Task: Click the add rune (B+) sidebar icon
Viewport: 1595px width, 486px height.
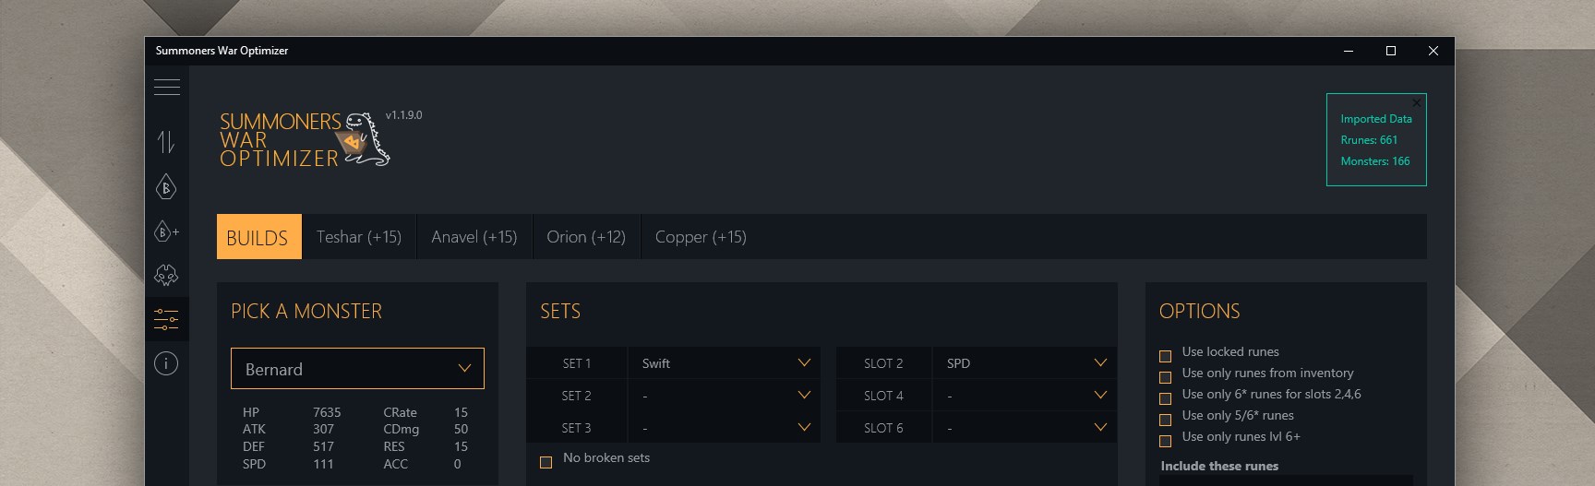Action: [x=167, y=231]
